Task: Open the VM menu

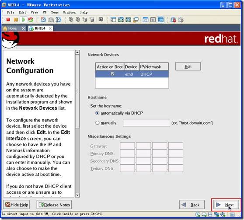Action: 45,12
